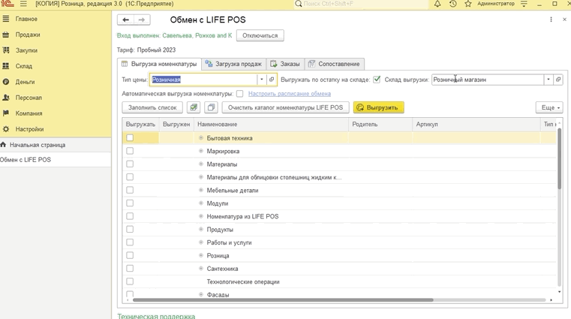
Task: Expand Фасады group
Action: (200, 294)
